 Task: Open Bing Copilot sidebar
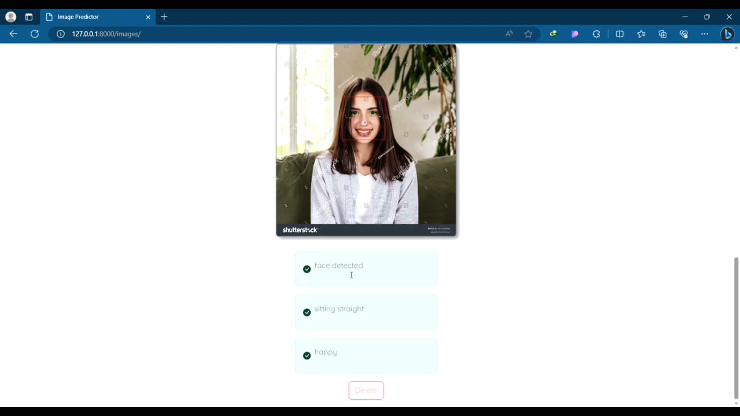click(x=728, y=34)
